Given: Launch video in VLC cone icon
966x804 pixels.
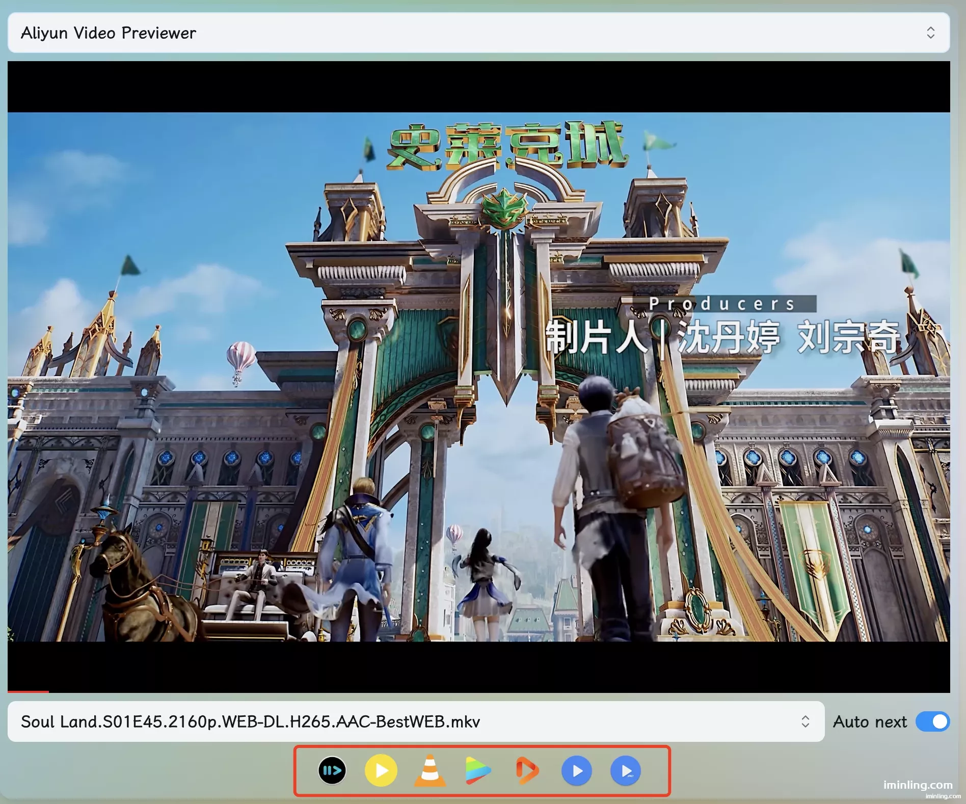Looking at the screenshot, I should tap(430, 770).
